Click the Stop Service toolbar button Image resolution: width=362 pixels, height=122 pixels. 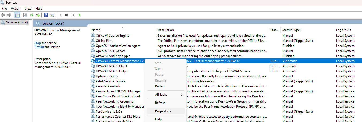pyautogui.click(x=67, y=15)
